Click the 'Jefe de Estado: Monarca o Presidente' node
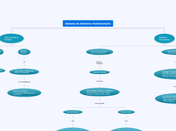Screen dimensions: 176x131 tap(99, 92)
